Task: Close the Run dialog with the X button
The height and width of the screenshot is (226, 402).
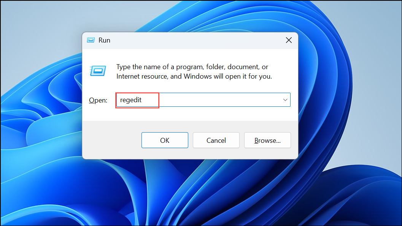Action: (289, 40)
